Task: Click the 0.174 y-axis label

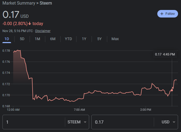Action: click(x=6, y=73)
